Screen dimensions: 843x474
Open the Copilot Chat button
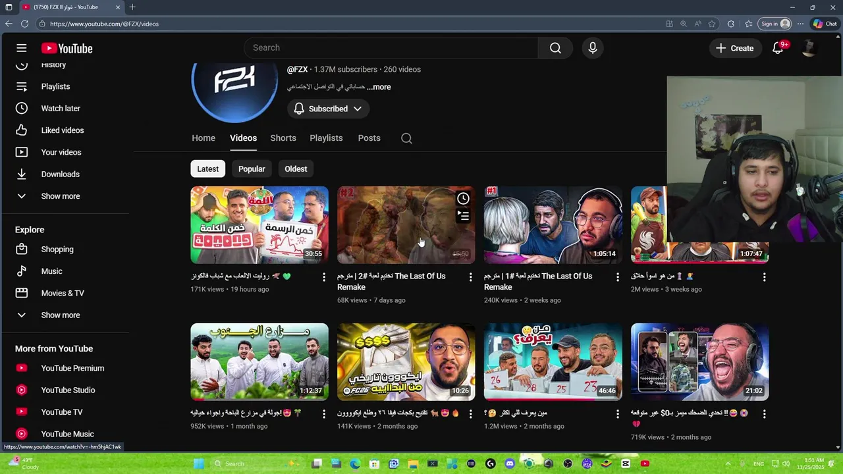[x=825, y=24]
